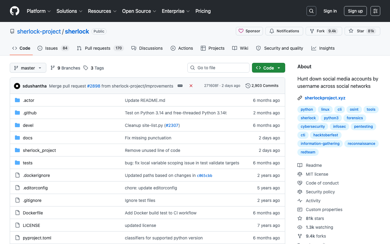The width and height of the screenshot is (390, 244).
Task: Click the fork icon beside 9.4k forks
Action: coord(300,236)
